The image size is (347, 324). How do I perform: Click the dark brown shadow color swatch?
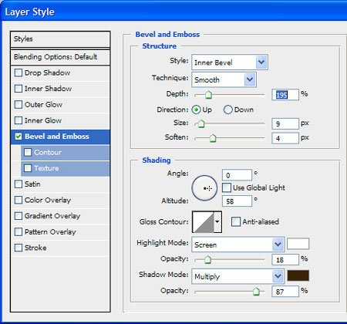[298, 275]
